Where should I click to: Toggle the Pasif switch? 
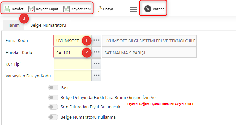coord(53,87)
